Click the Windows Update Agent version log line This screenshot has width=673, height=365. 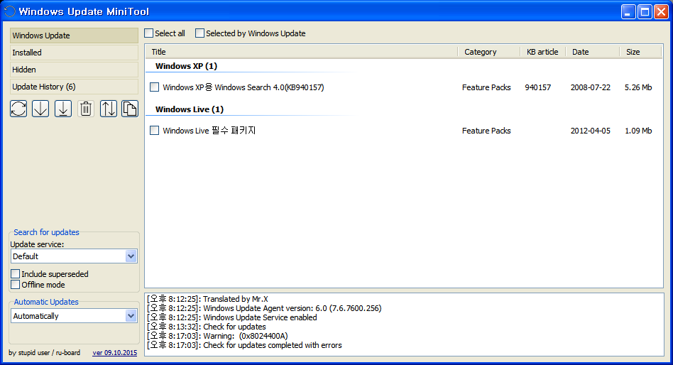tap(264, 308)
